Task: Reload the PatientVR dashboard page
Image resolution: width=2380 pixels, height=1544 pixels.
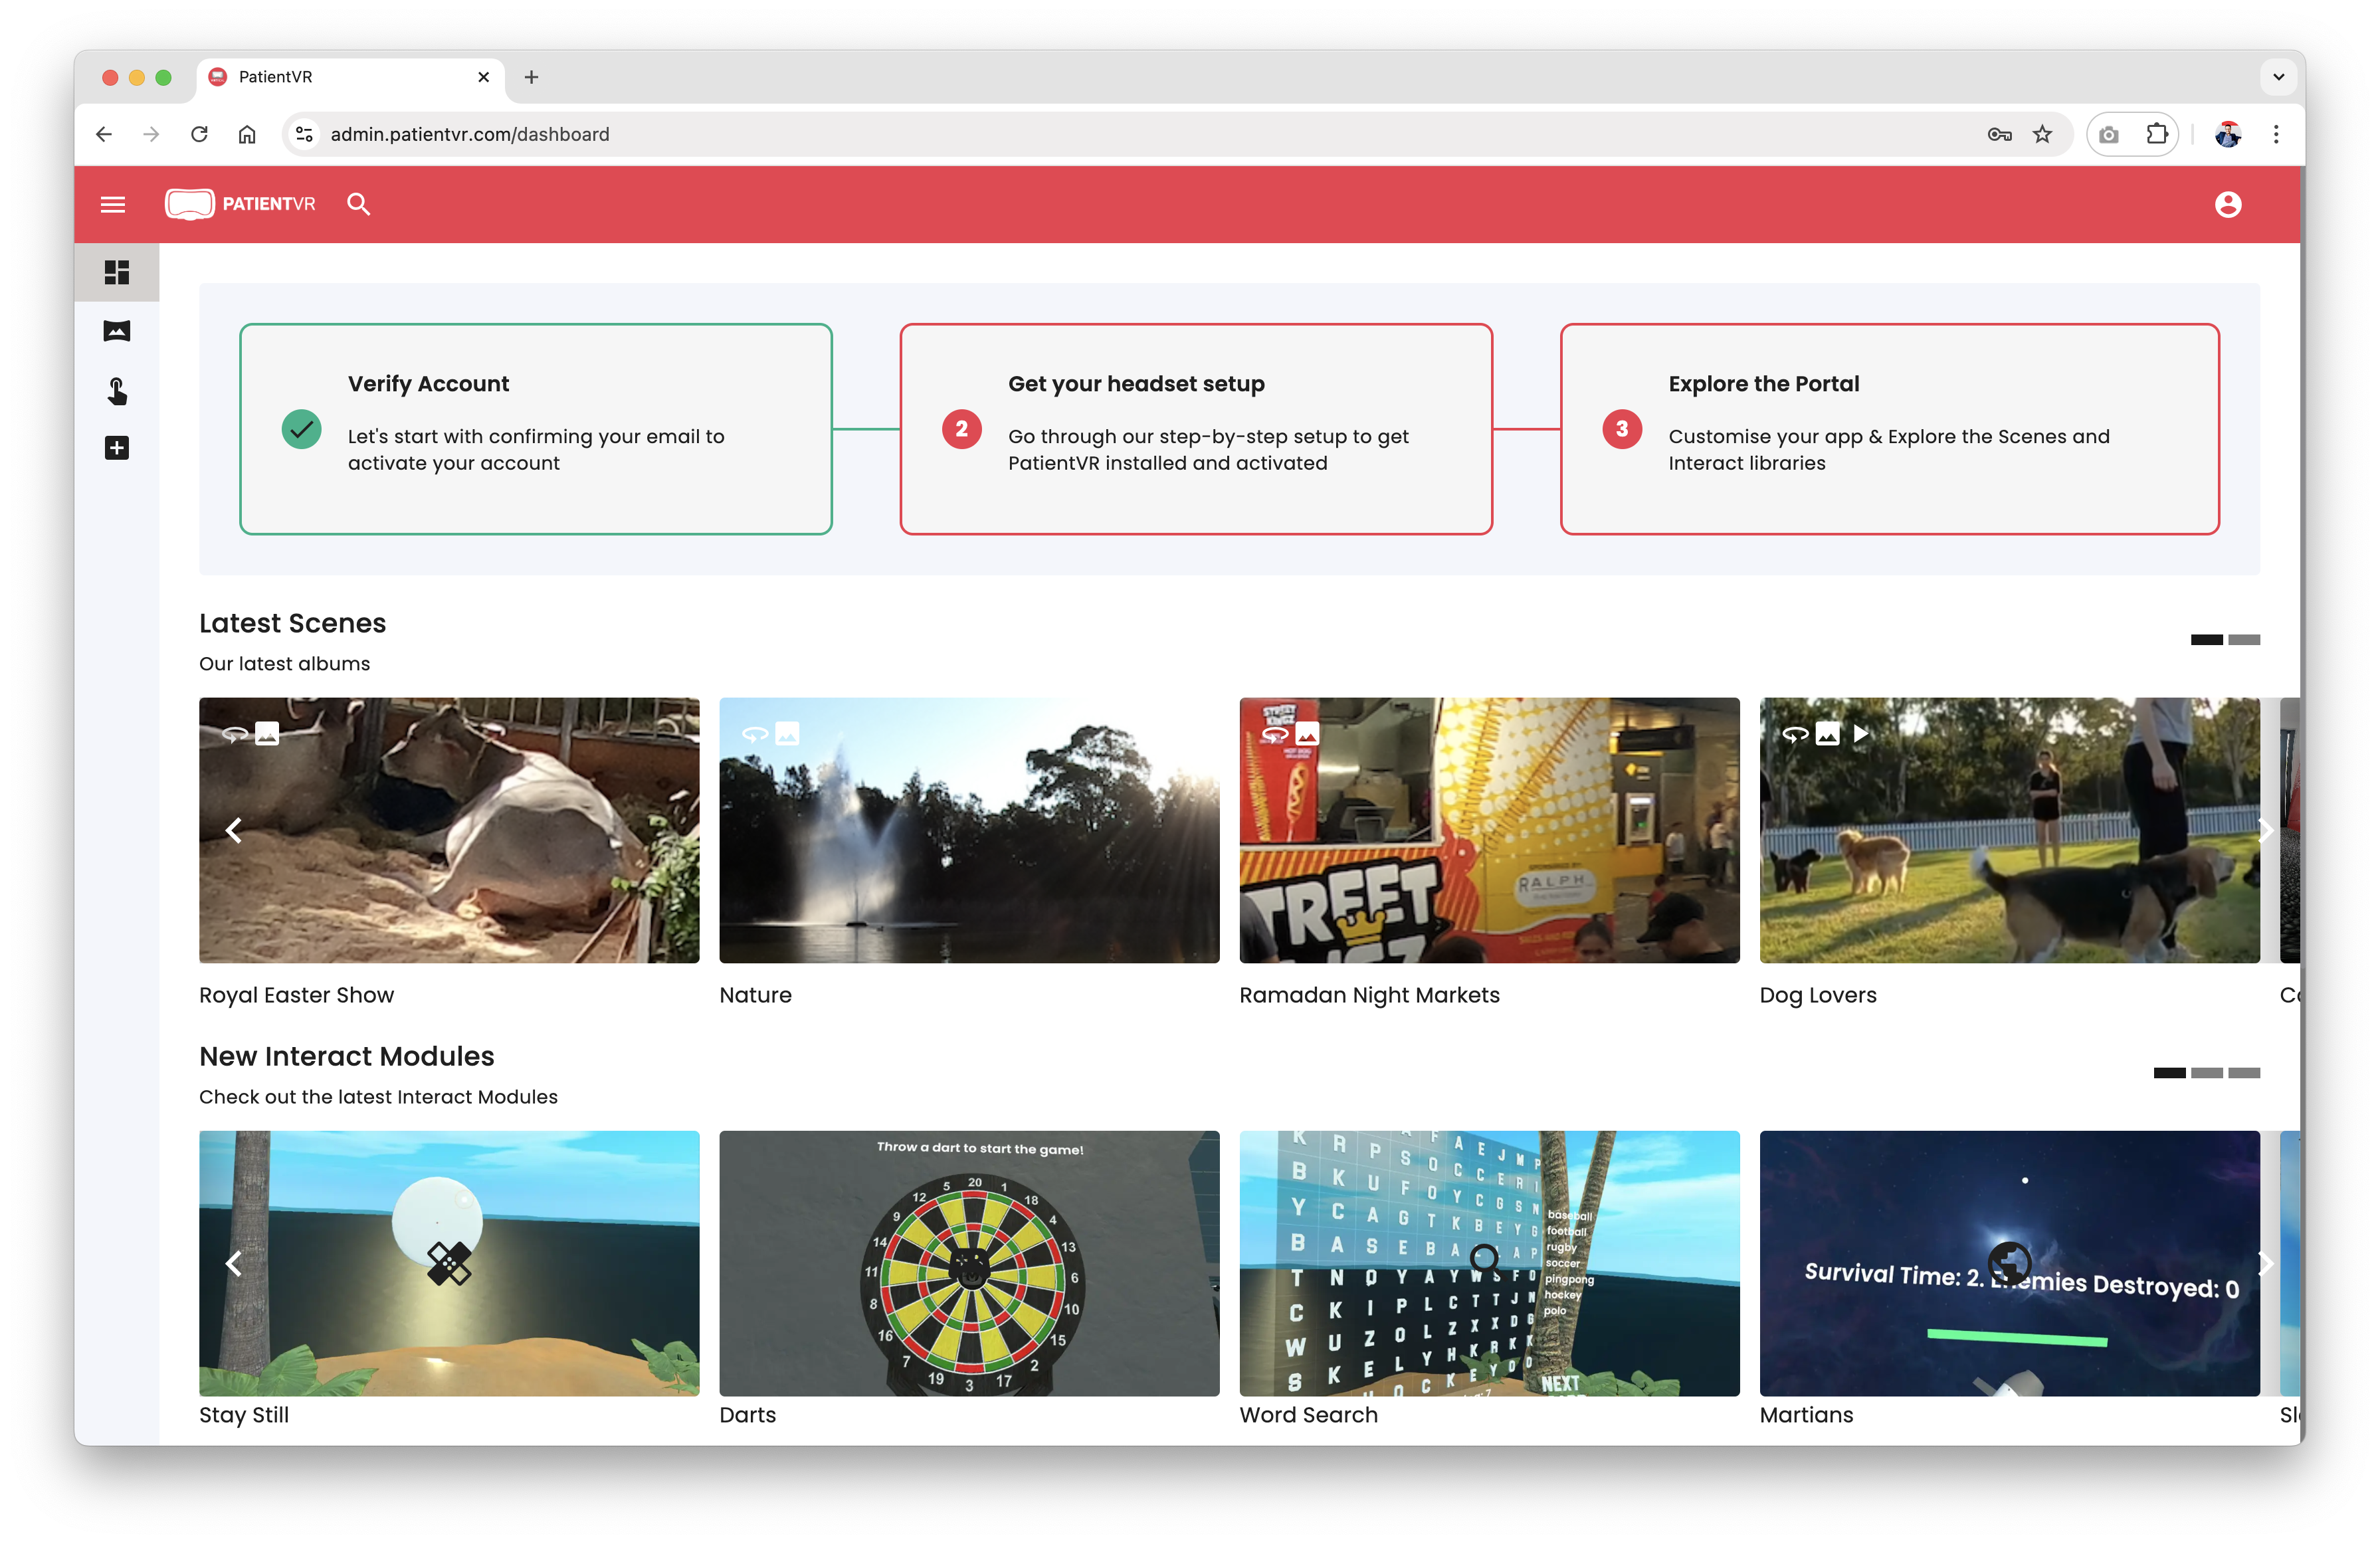Action: pyautogui.click(x=199, y=134)
